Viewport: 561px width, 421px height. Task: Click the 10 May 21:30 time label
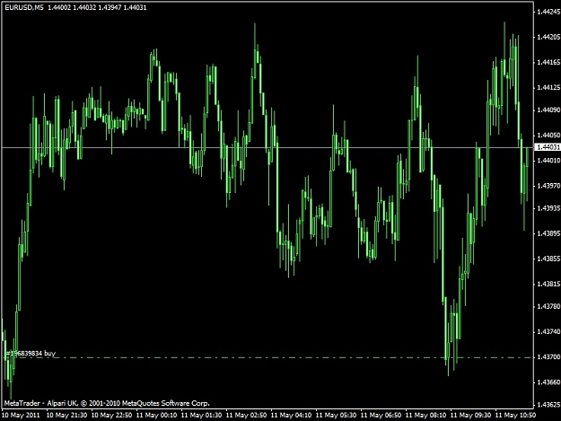coord(66,415)
